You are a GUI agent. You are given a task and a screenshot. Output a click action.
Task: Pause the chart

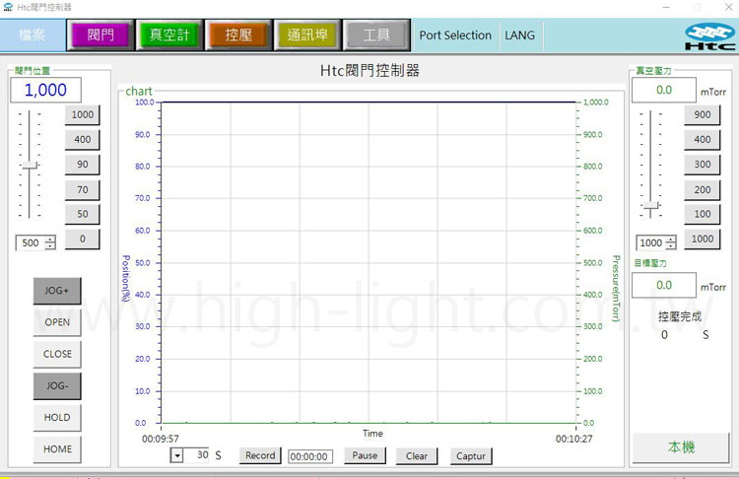pos(365,456)
